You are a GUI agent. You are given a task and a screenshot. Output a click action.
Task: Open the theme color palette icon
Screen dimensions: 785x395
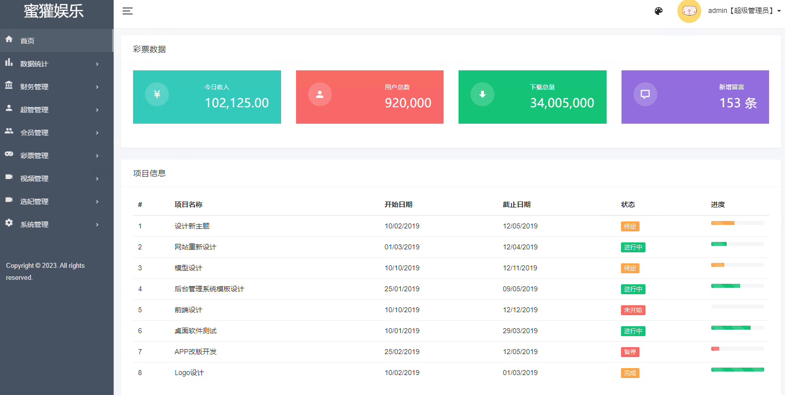[x=658, y=11]
